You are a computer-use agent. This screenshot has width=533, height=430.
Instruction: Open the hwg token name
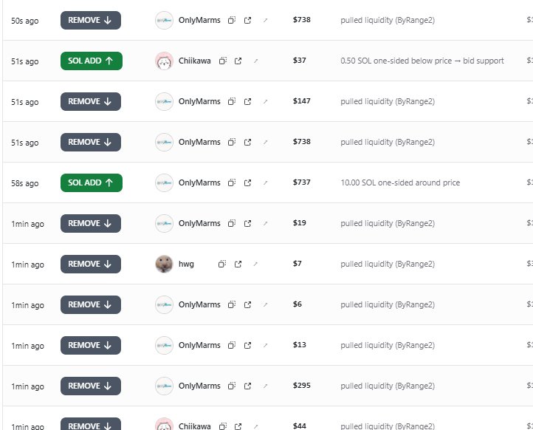point(186,264)
